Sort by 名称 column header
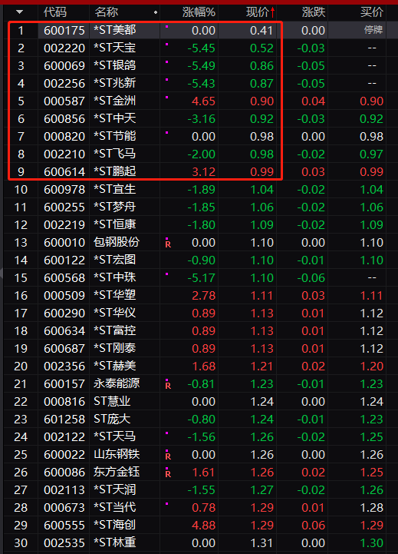Screen dimensions: 398x554 pyautogui.click(x=106, y=12)
